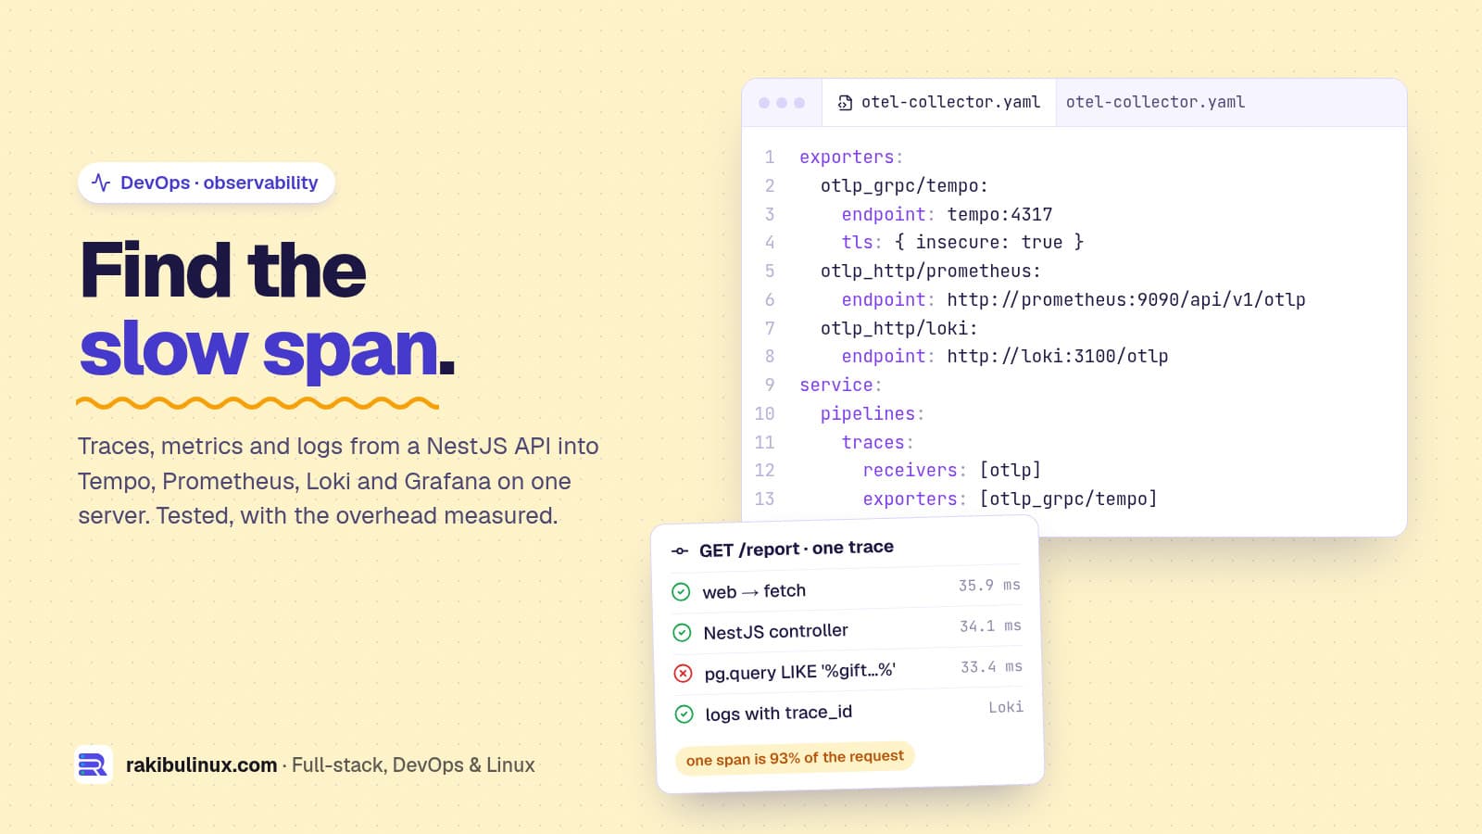The image size is (1482, 834).
Task: Click the "35.9 ms" duration value
Action: (x=989, y=586)
